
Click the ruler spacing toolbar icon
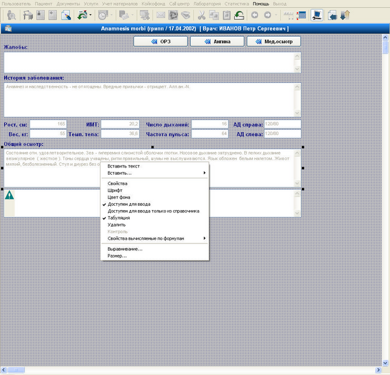point(288,15)
